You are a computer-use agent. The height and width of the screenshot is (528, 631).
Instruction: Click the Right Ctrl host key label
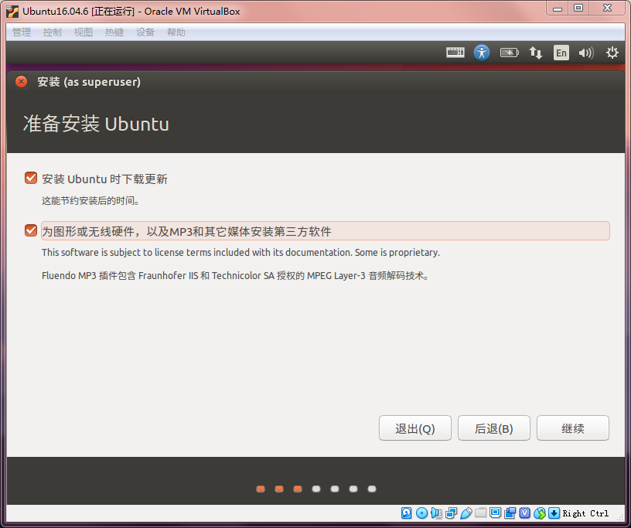(585, 513)
